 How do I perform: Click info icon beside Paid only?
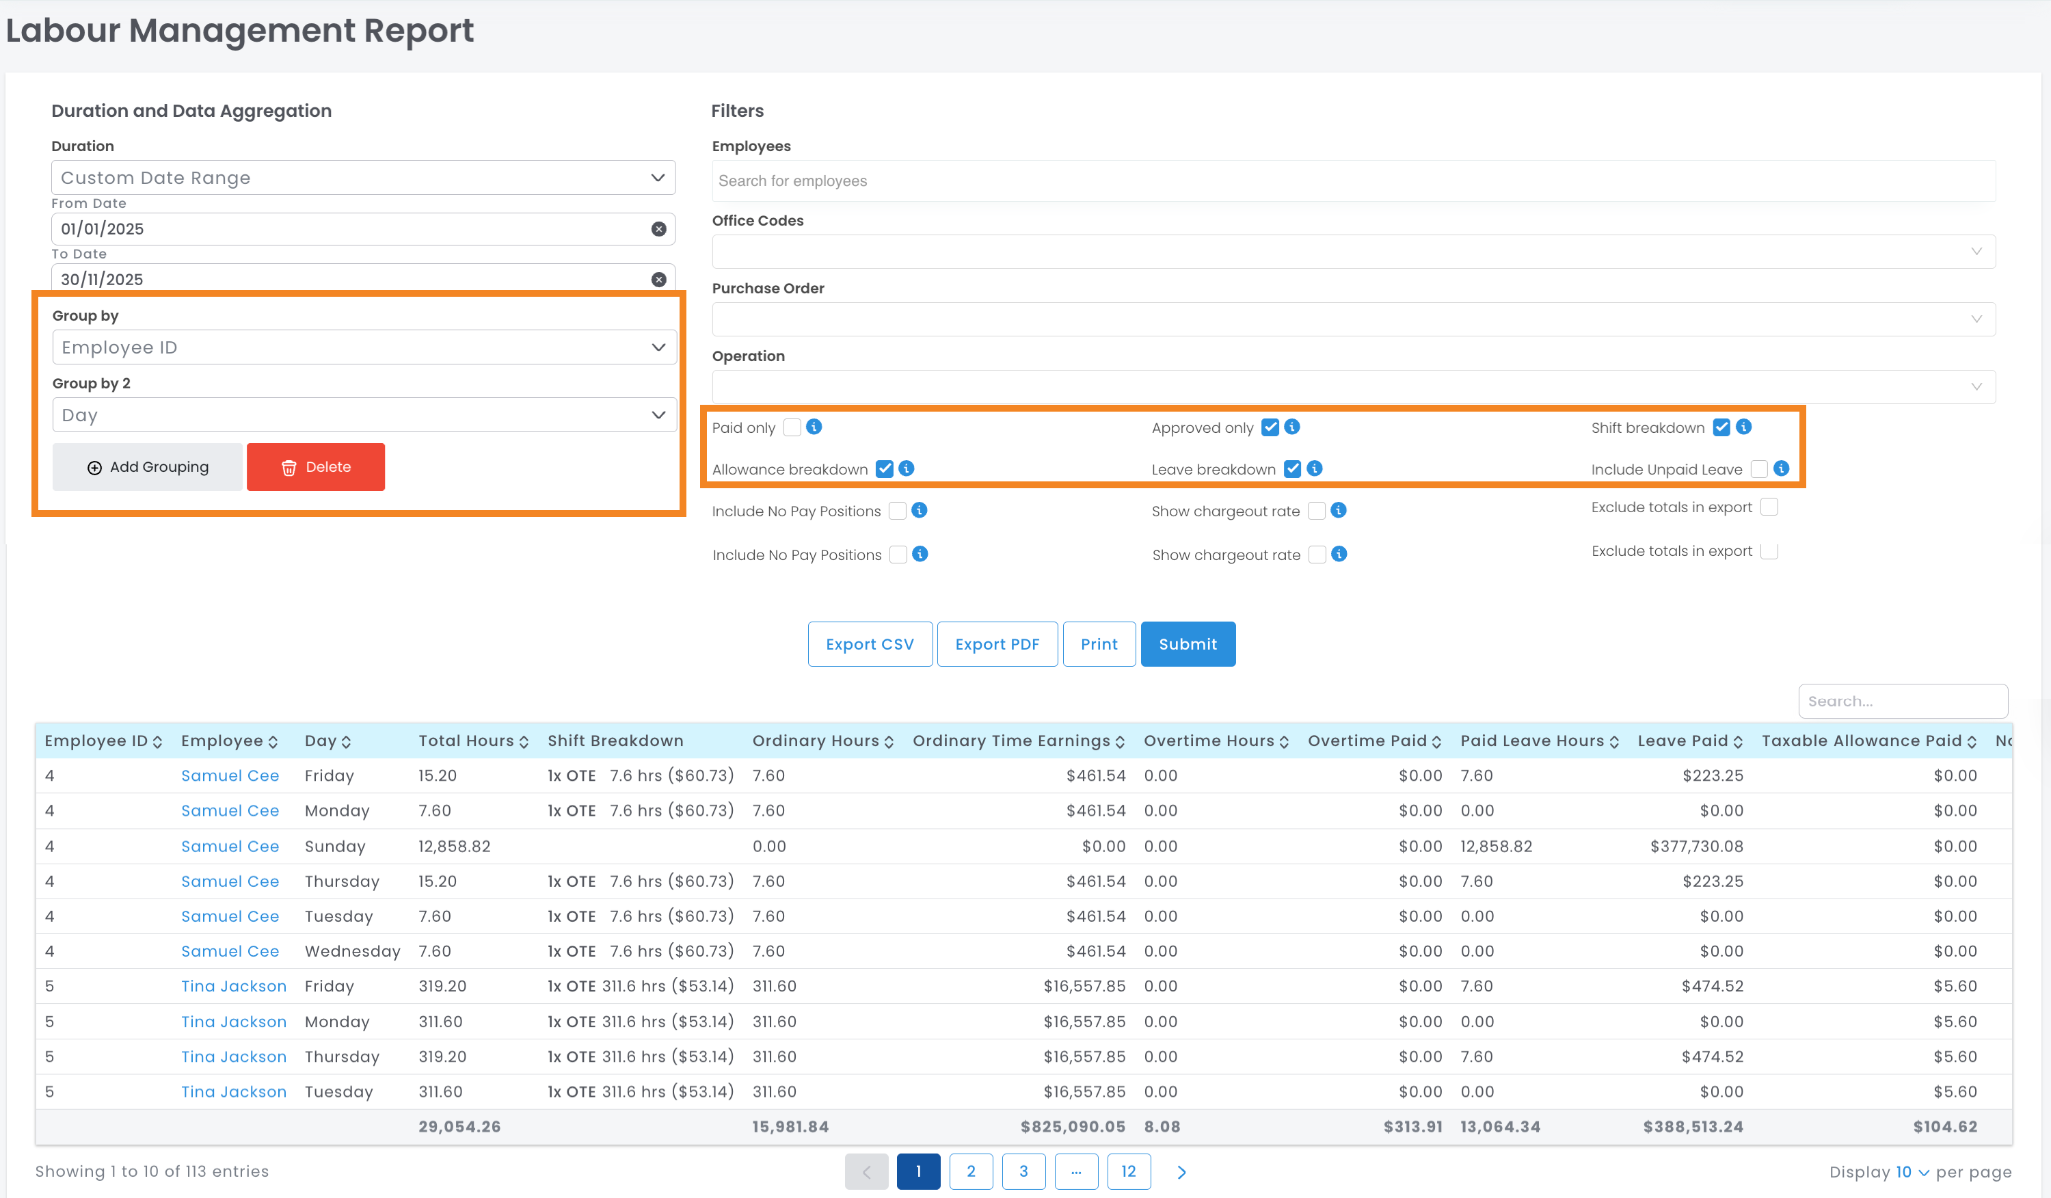[813, 427]
